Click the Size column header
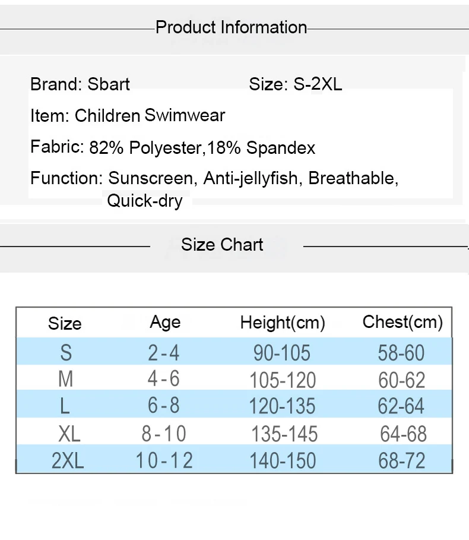The width and height of the screenshot is (469, 540). (x=65, y=323)
